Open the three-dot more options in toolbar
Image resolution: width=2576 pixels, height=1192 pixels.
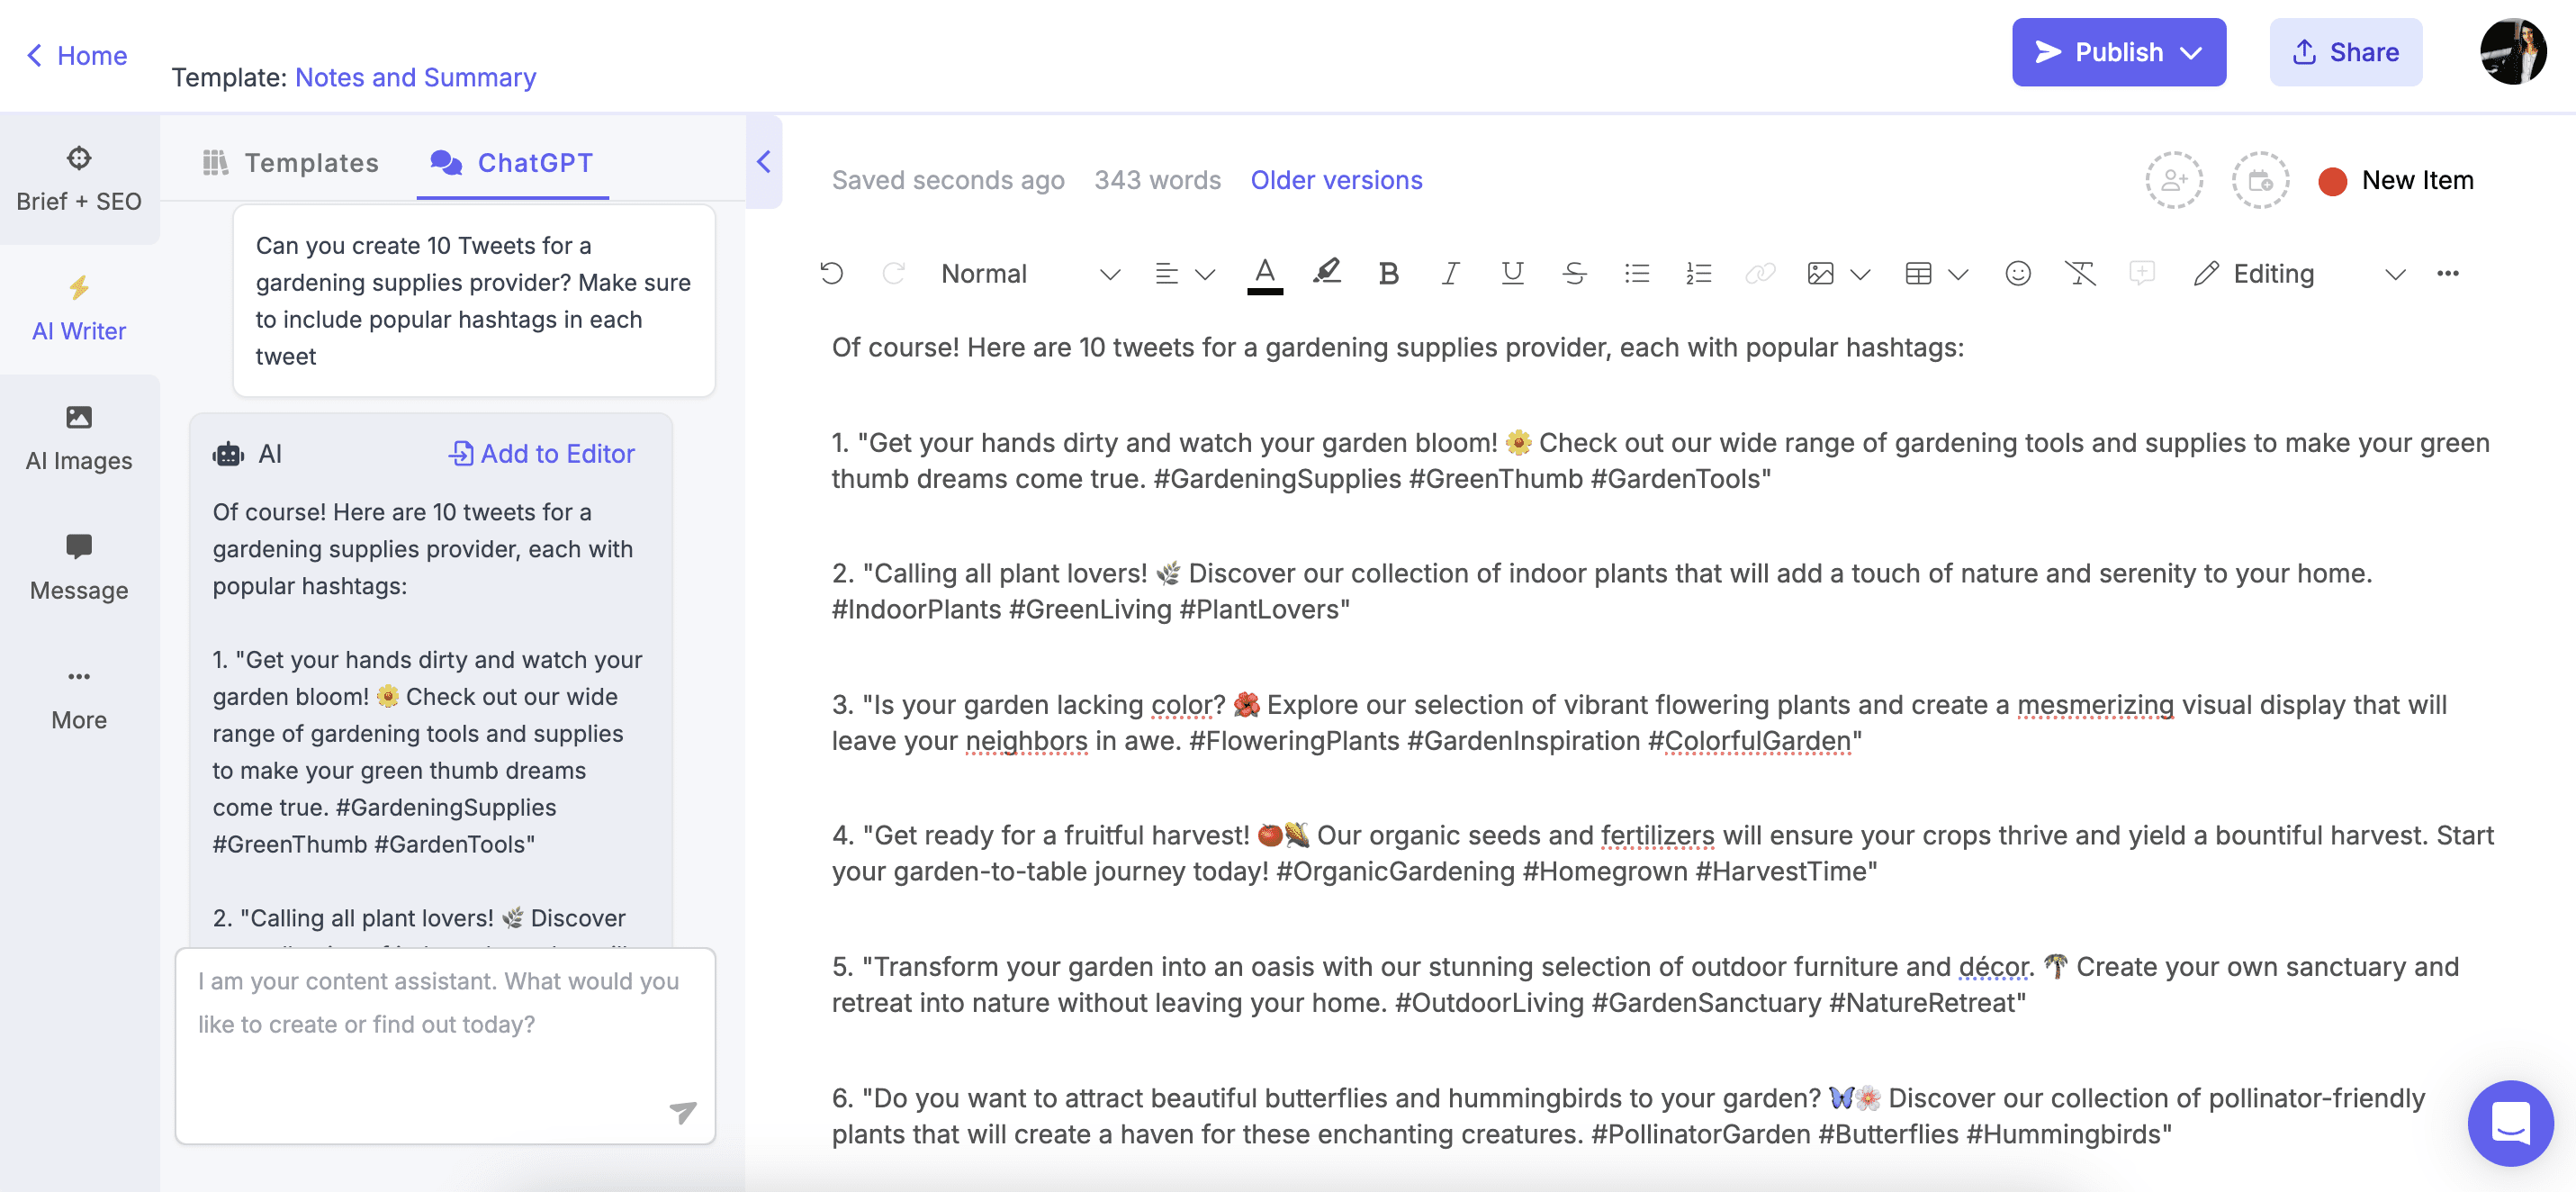[2447, 273]
